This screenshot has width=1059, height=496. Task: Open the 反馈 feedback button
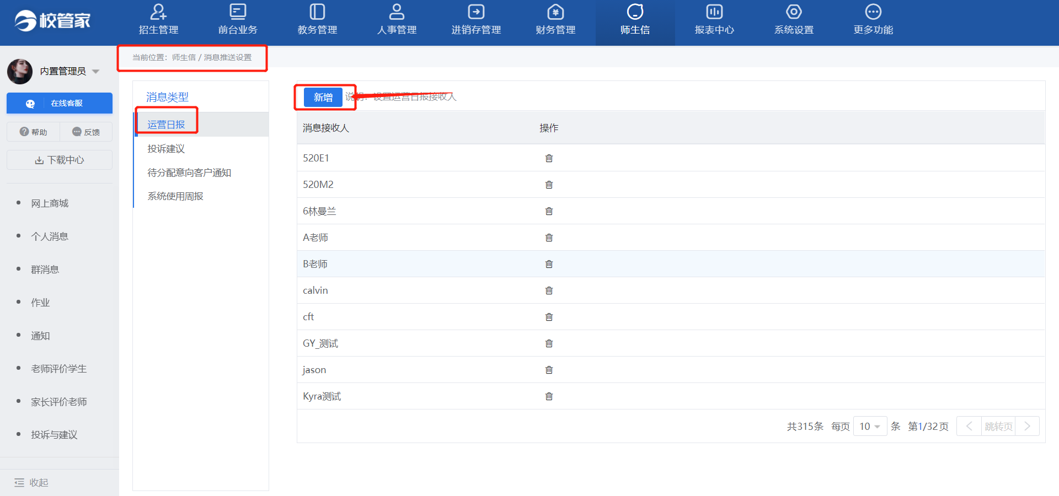[86, 132]
